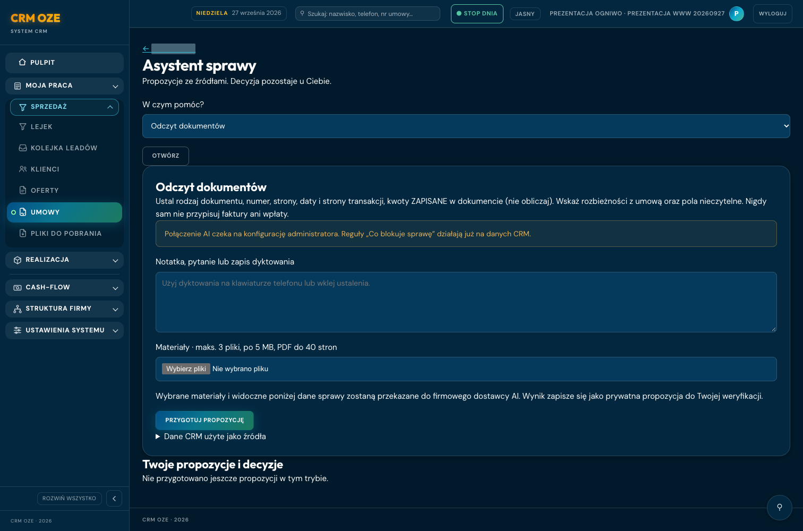Expand 'Dane CRM użyte jako źródła' details

pos(211,436)
